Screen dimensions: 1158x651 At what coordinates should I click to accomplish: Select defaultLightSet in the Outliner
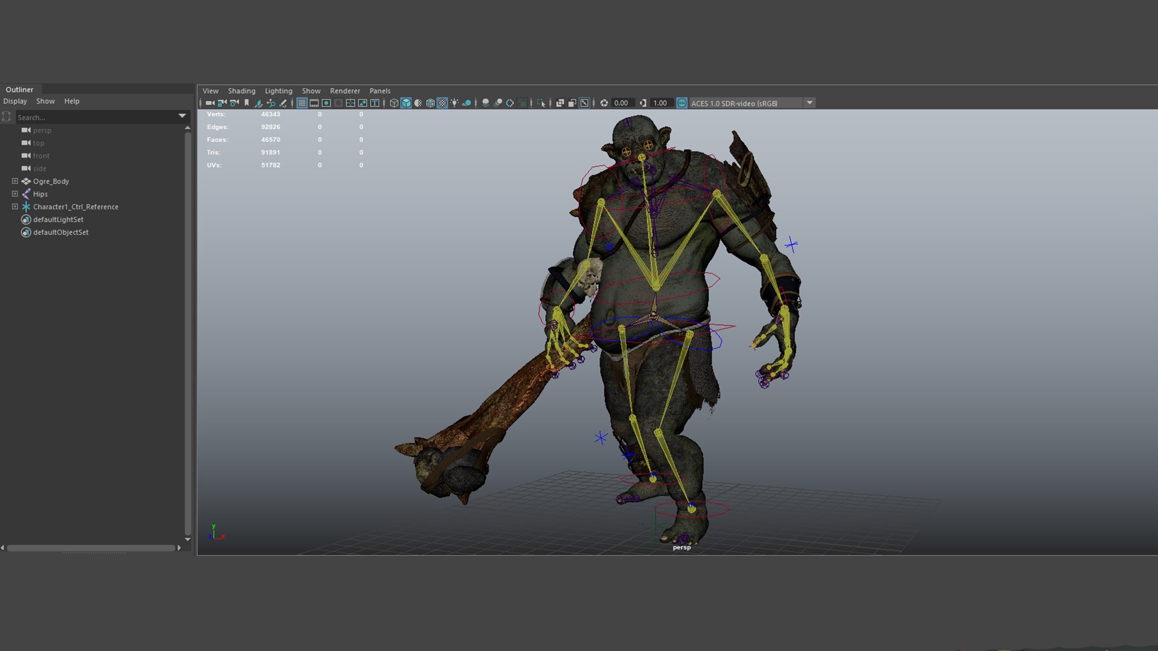[x=58, y=219]
